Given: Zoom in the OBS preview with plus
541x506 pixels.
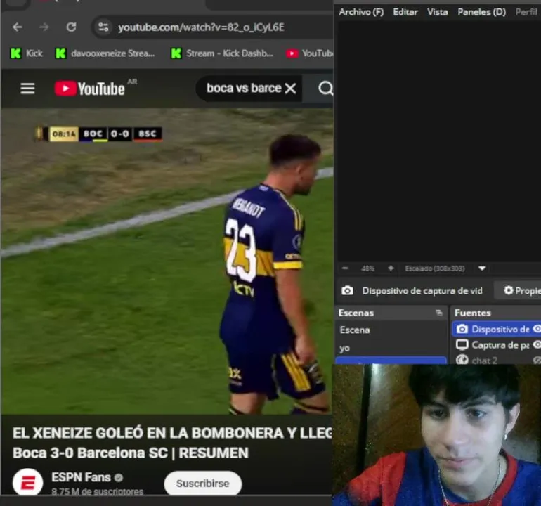Looking at the screenshot, I should [x=391, y=268].
